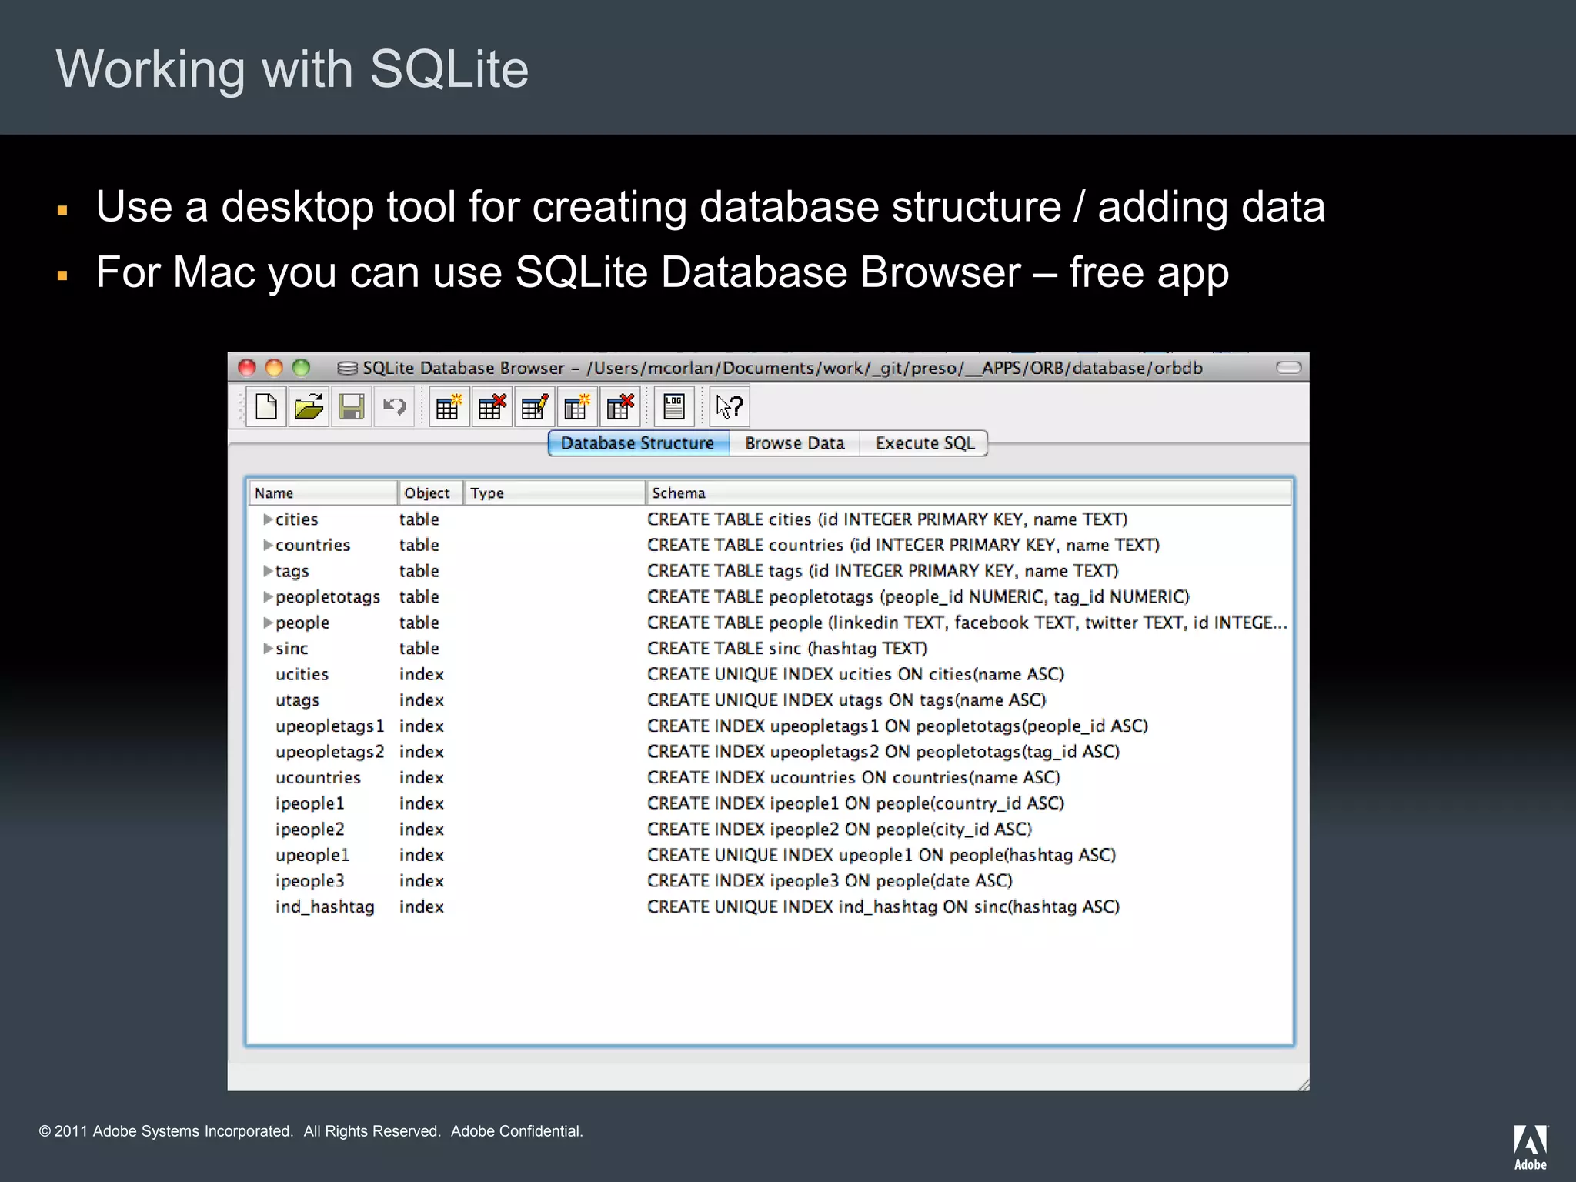This screenshot has width=1576, height=1182.
Task: Click the toolbar toggle pill button
Action: 1288,368
